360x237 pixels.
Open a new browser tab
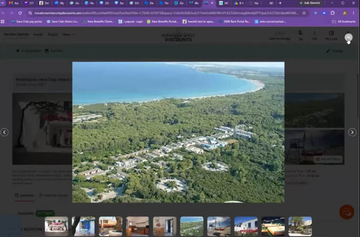pos(280,3)
